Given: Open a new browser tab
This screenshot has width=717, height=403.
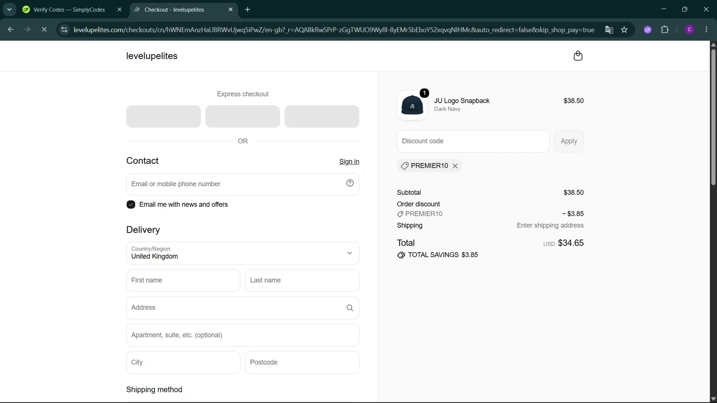Looking at the screenshot, I should tap(248, 10).
